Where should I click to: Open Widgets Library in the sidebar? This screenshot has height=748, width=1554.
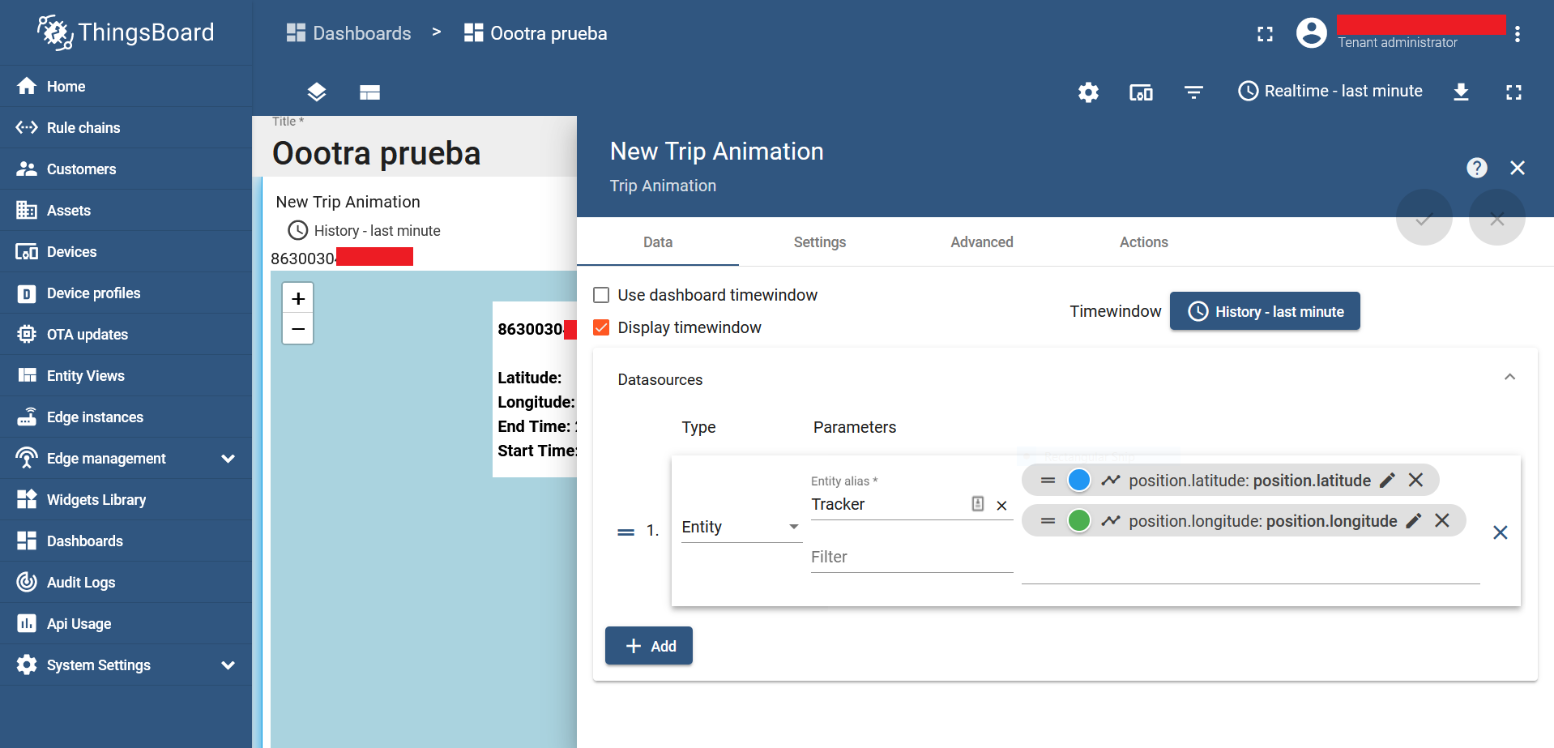click(x=126, y=499)
